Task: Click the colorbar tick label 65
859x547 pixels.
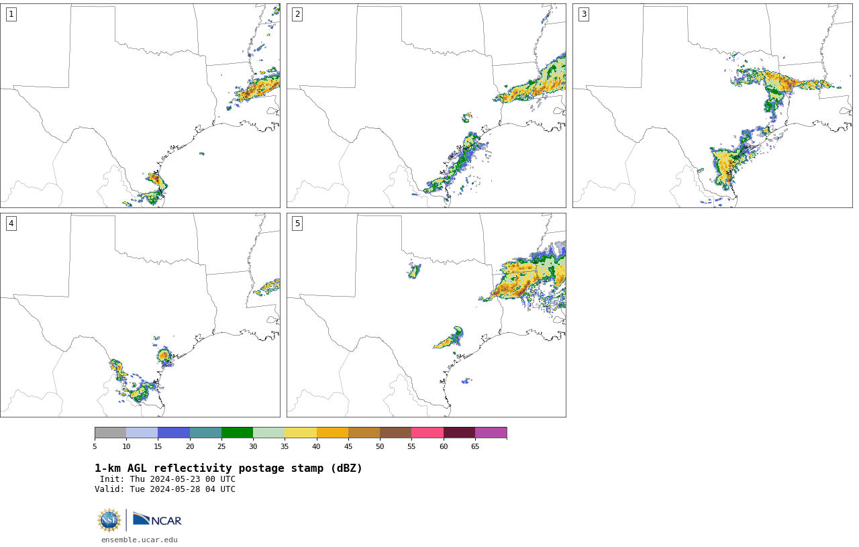Action: (x=475, y=446)
